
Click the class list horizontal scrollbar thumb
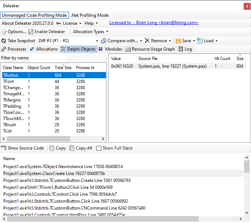coord(38,139)
